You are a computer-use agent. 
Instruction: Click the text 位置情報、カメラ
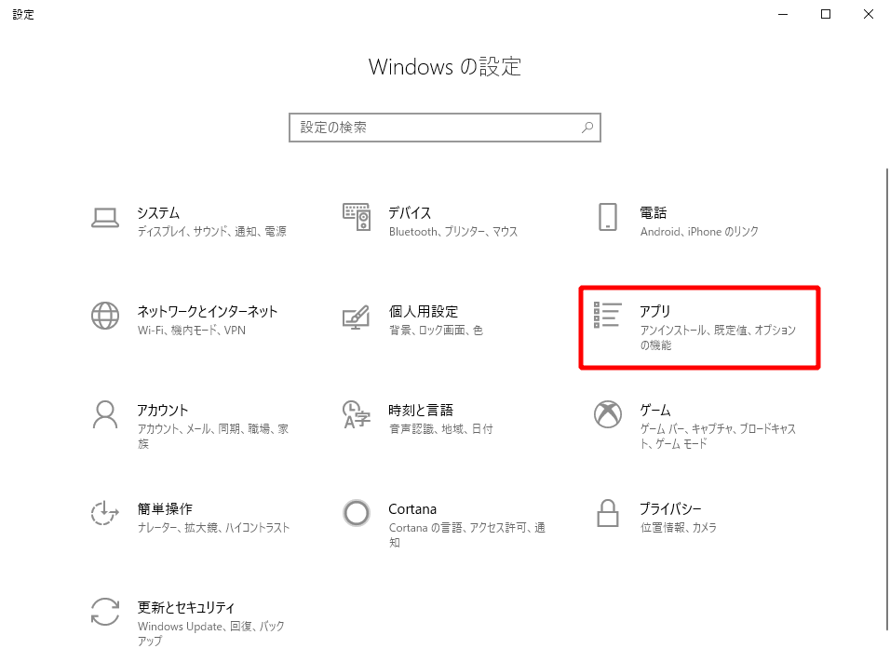click(679, 528)
